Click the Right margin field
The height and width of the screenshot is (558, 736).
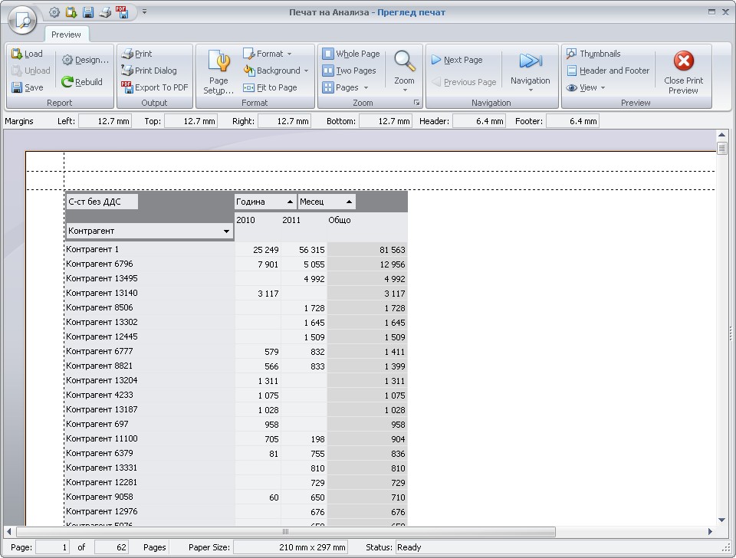[284, 121]
